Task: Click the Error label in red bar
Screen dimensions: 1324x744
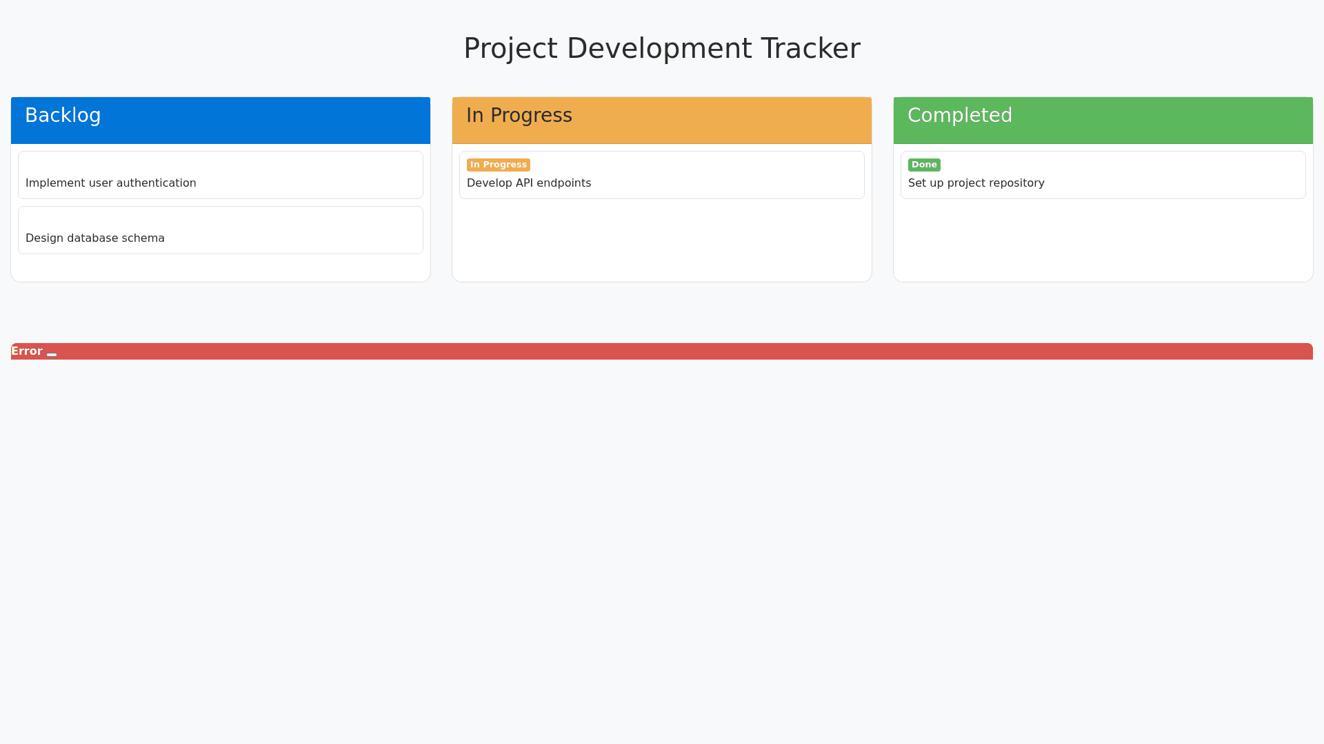Action: point(27,351)
